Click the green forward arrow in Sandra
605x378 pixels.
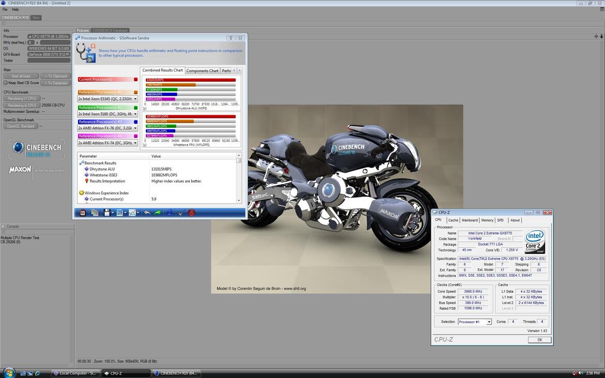157,213
